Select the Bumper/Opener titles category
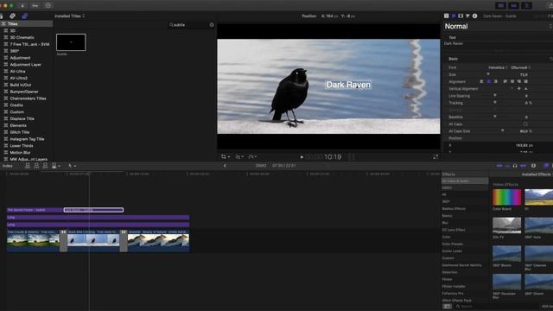The width and height of the screenshot is (553, 311). 24,92
